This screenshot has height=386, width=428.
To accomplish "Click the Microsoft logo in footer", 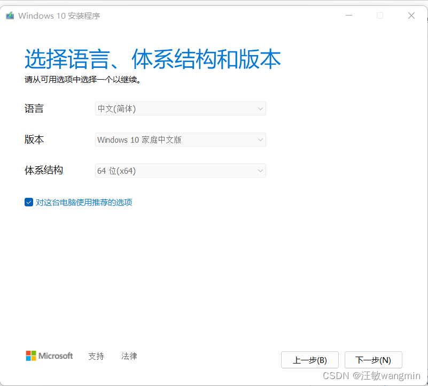I will click(49, 356).
